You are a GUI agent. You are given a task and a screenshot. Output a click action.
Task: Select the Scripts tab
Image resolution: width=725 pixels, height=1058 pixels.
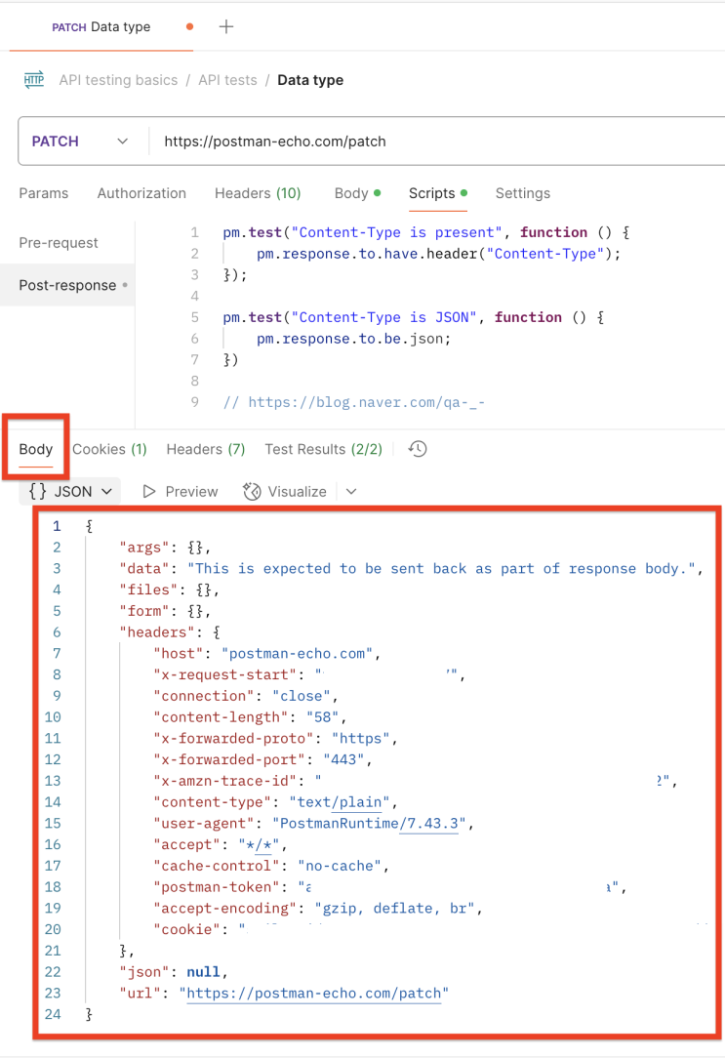tap(438, 193)
